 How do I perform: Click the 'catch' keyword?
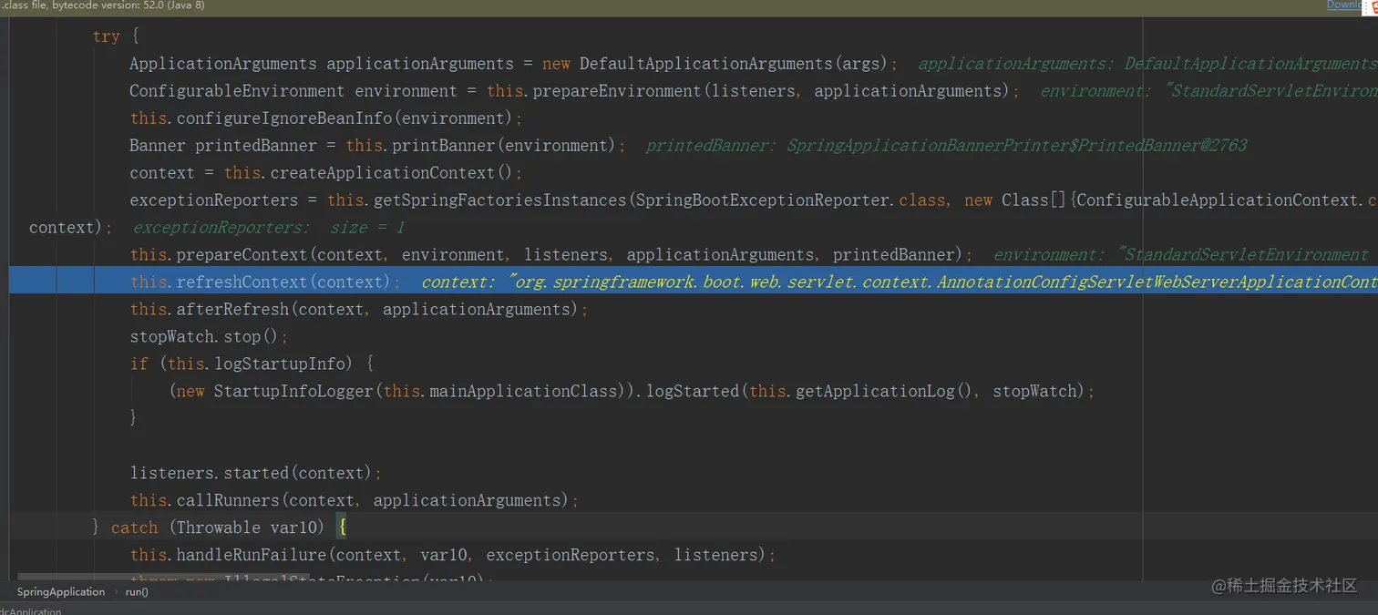pos(134,528)
